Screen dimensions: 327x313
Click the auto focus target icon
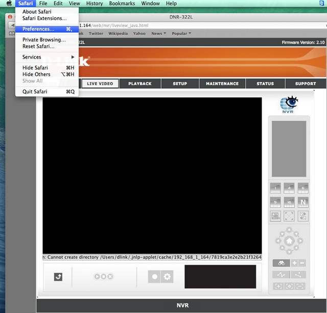[289, 286]
